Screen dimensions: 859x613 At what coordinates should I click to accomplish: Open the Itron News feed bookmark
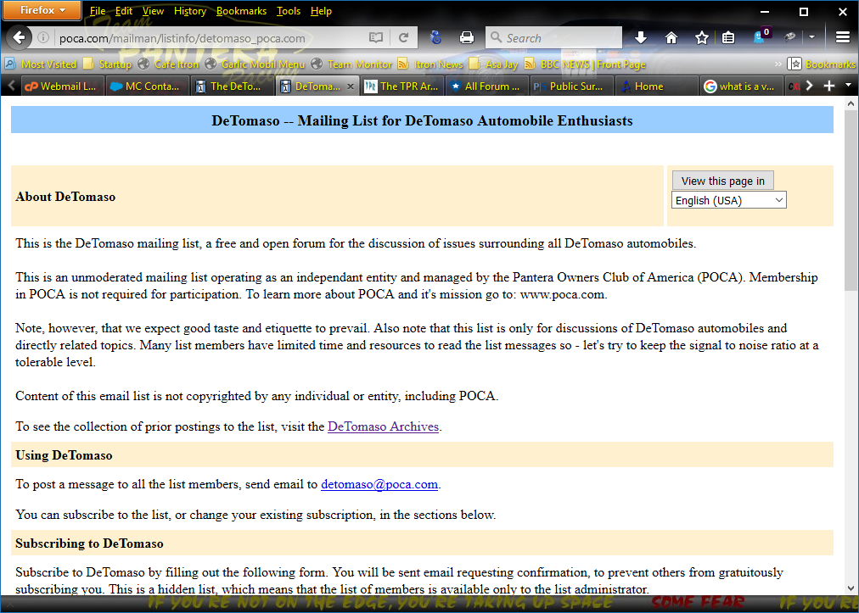click(x=430, y=64)
